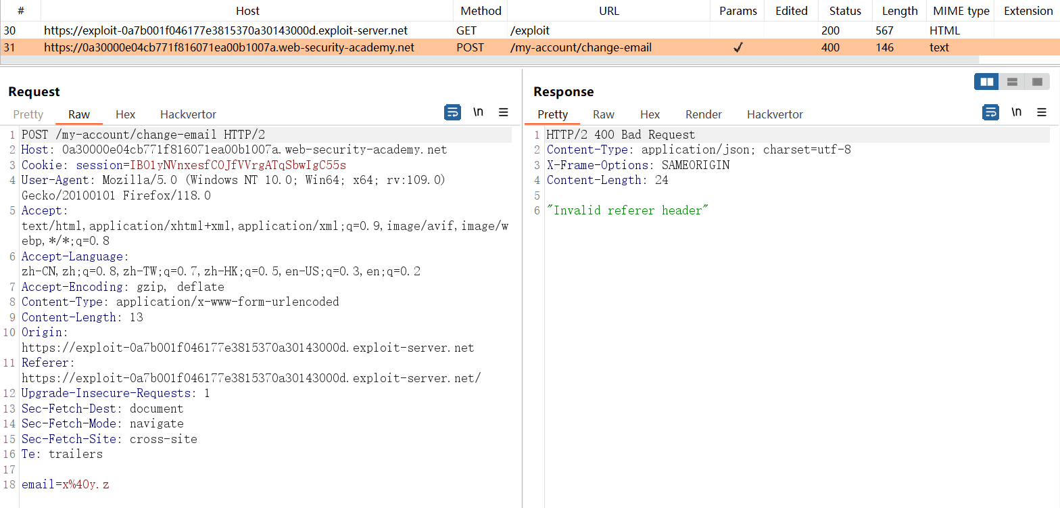1060x508 pixels.
Task: Open the Raw tab in Request panel
Action: click(79, 114)
